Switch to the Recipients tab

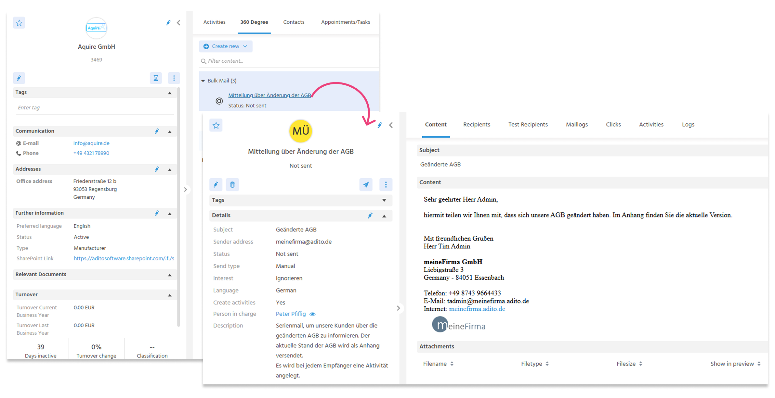(477, 125)
